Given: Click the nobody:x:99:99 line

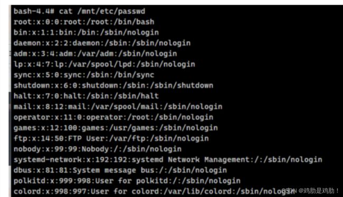Looking at the screenshot, I should [x=97, y=149].
